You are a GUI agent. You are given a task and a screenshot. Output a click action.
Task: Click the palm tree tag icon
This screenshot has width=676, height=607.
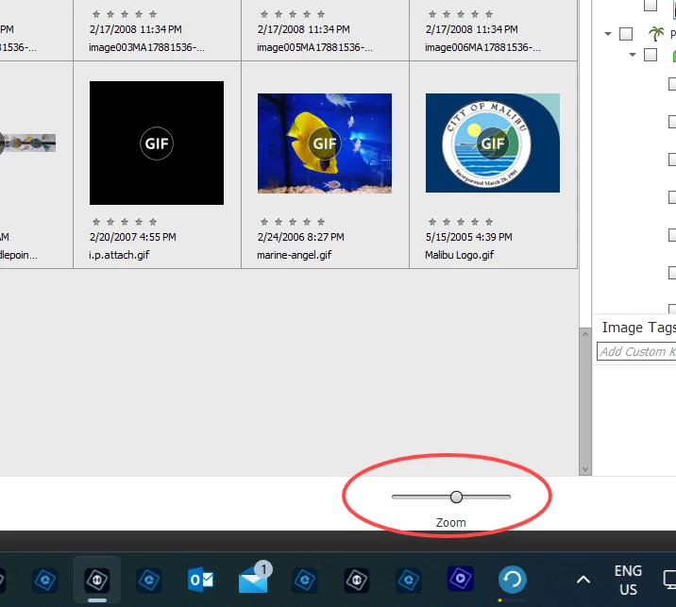click(x=656, y=33)
